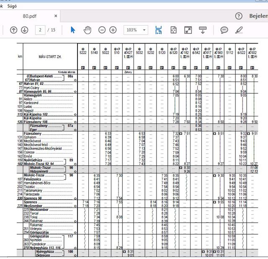The width and height of the screenshot is (268, 259).
Task: Switch to the 80.pdf tab
Action: coord(30,16)
